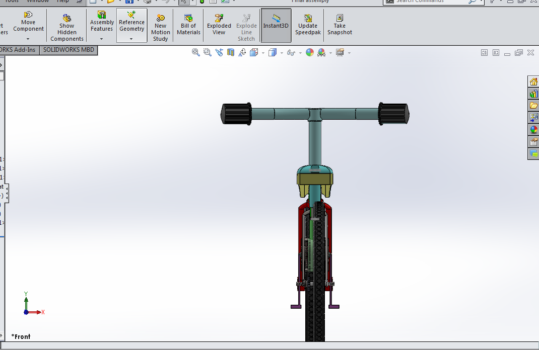Image resolution: width=539 pixels, height=350 pixels.
Task: Click the View Orientation cube icon
Action: pyautogui.click(x=254, y=52)
